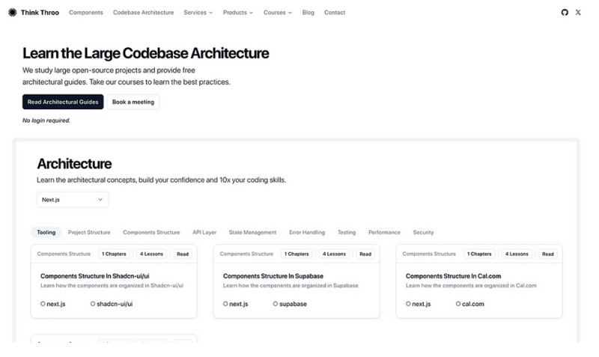Click Read Architectural Guides button

pyautogui.click(x=63, y=102)
